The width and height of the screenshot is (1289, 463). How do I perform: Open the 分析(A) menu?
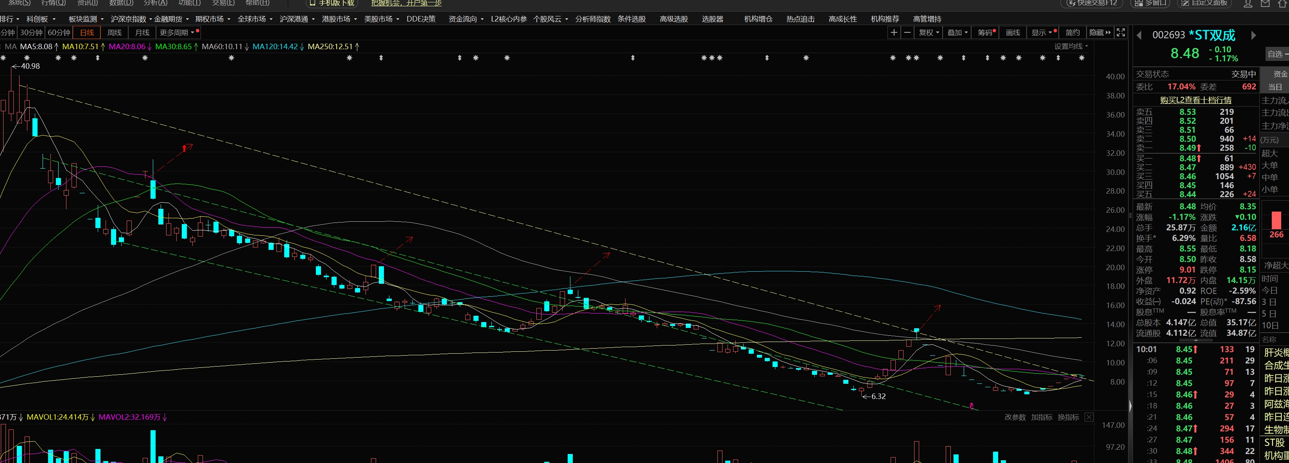pyautogui.click(x=156, y=3)
